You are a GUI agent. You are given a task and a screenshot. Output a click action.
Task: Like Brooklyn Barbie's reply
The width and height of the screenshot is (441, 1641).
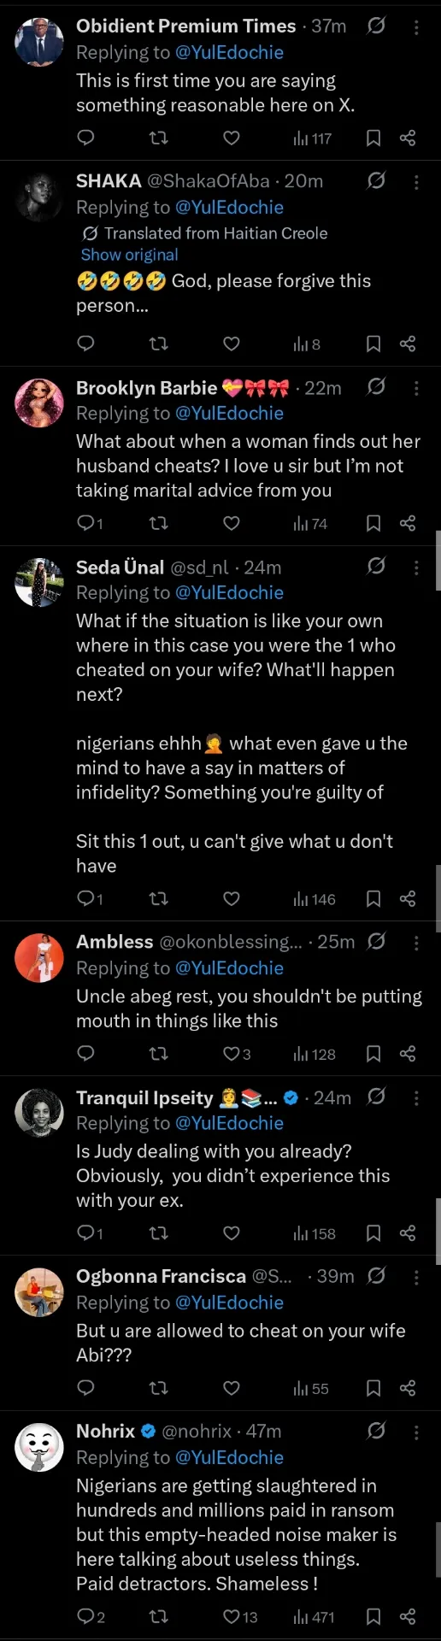[232, 523]
